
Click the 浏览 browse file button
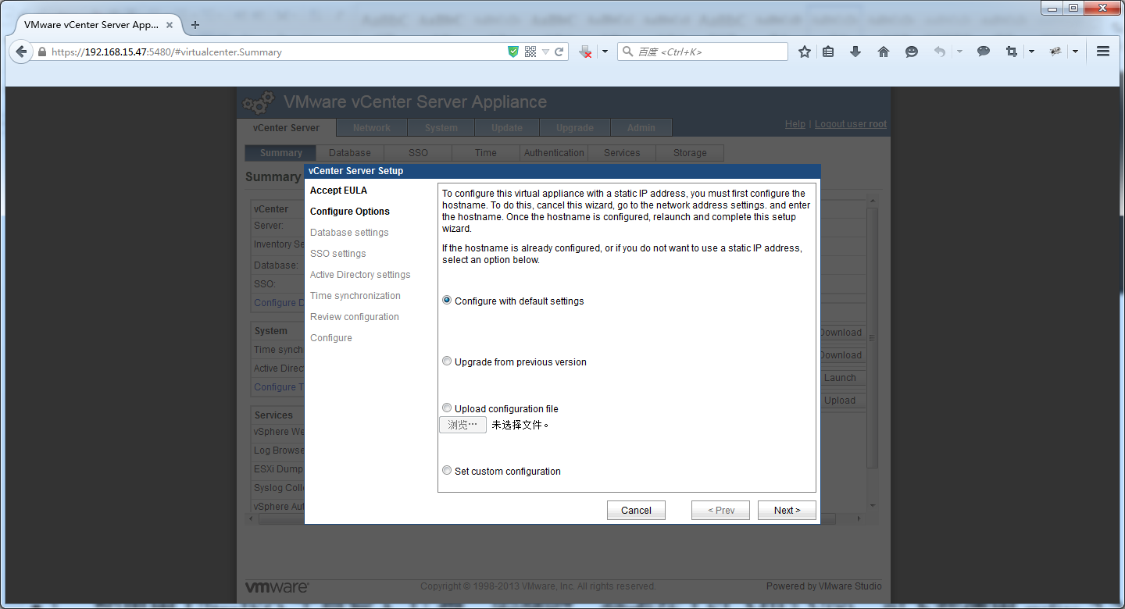coord(463,425)
